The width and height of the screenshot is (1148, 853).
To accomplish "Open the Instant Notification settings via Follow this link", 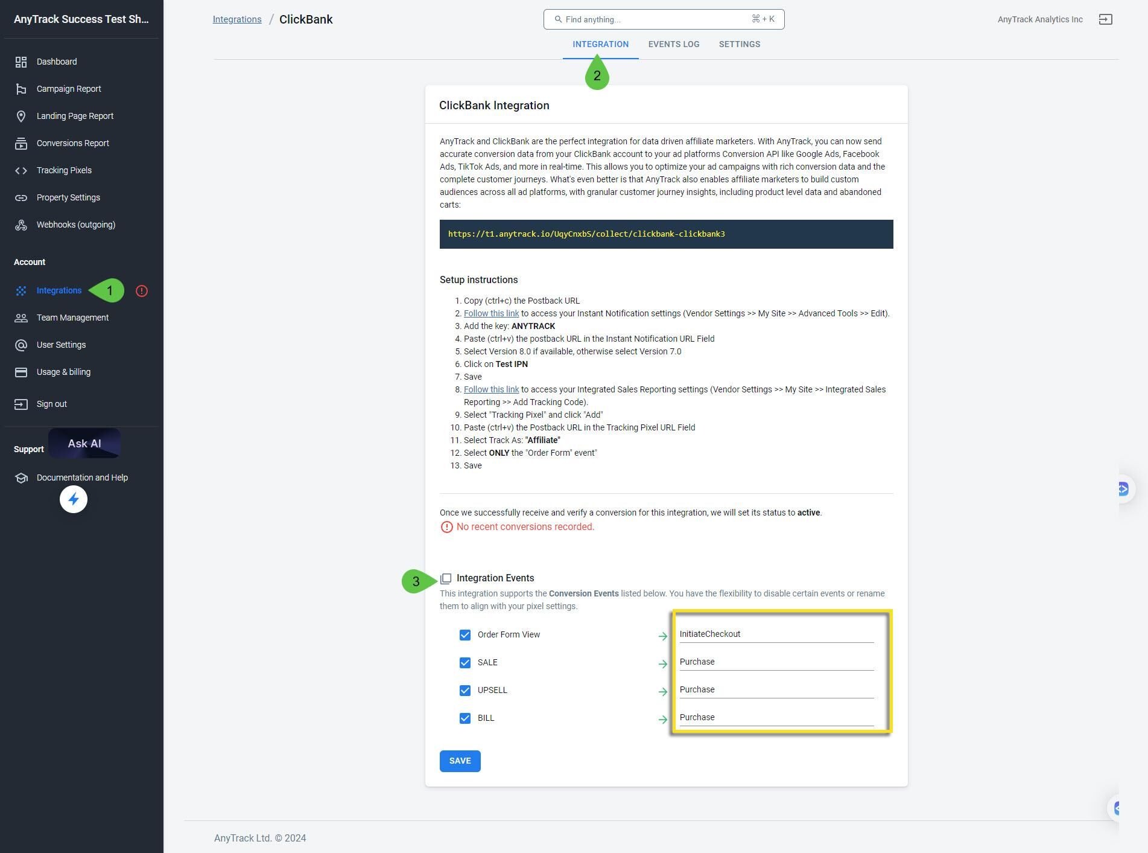I will [x=491, y=313].
